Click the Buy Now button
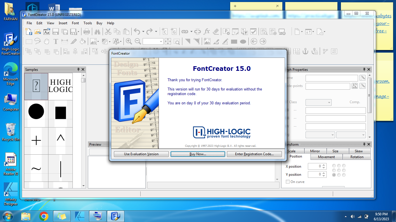 (x=198, y=154)
